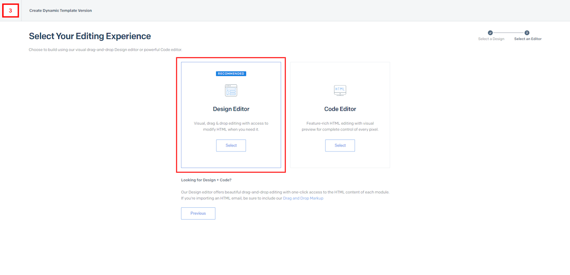The height and width of the screenshot is (275, 570).
Task: Click the number 3 box in header
Action: click(11, 10)
